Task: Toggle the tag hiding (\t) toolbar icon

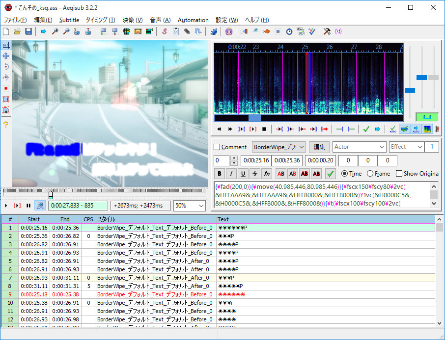Action: point(338,31)
